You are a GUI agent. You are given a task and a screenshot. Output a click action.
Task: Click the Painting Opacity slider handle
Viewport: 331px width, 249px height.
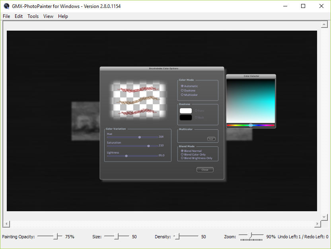56,236
